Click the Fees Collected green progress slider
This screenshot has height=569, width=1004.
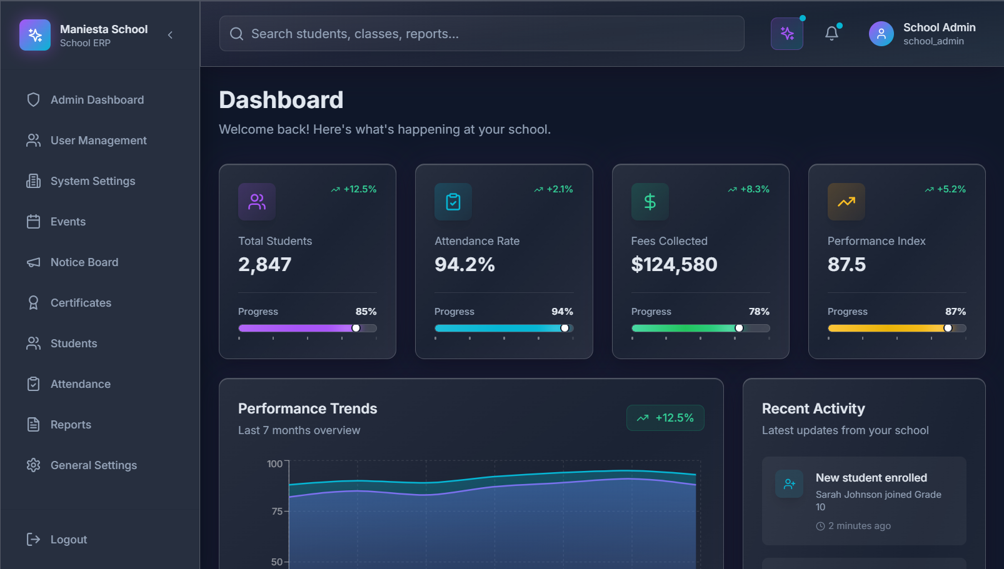point(701,328)
